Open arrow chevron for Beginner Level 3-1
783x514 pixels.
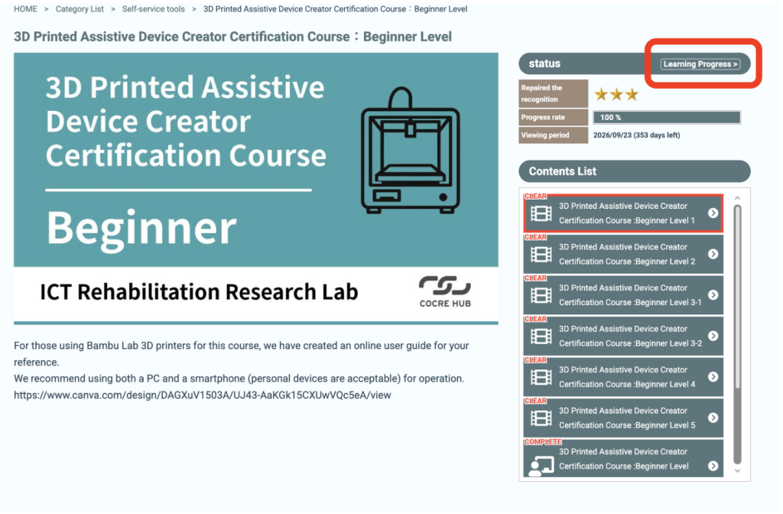[713, 295]
